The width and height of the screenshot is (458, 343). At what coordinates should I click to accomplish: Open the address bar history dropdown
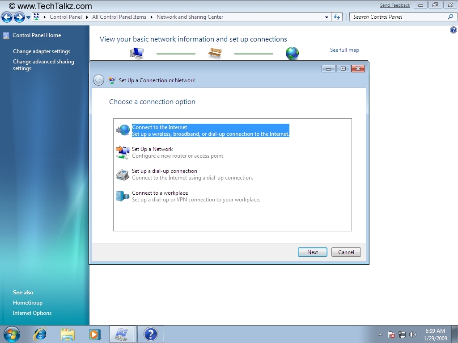click(327, 17)
